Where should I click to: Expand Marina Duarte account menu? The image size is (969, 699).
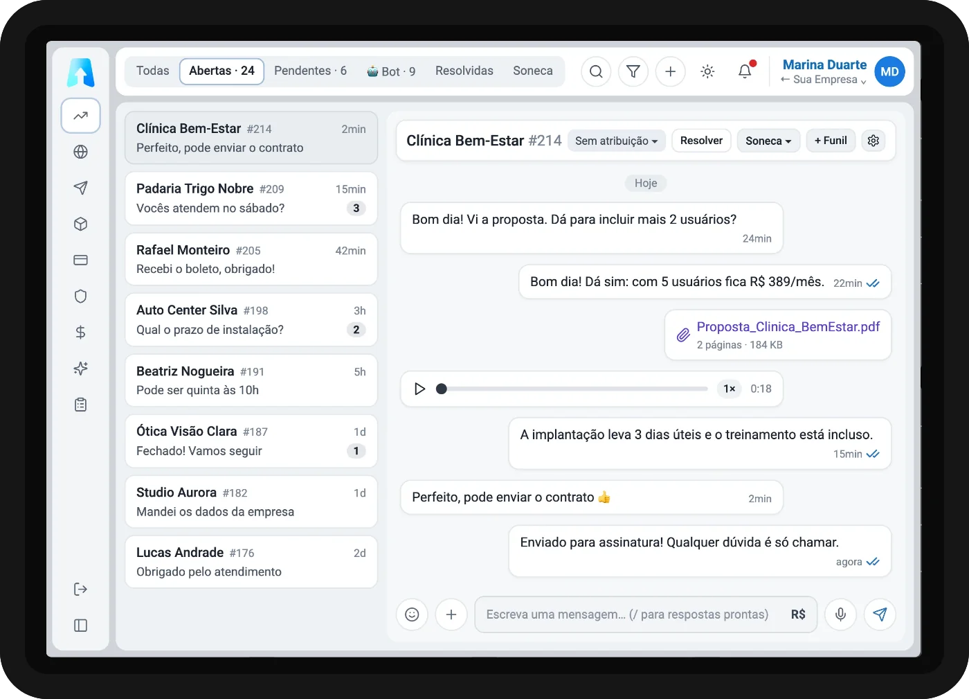(843, 71)
